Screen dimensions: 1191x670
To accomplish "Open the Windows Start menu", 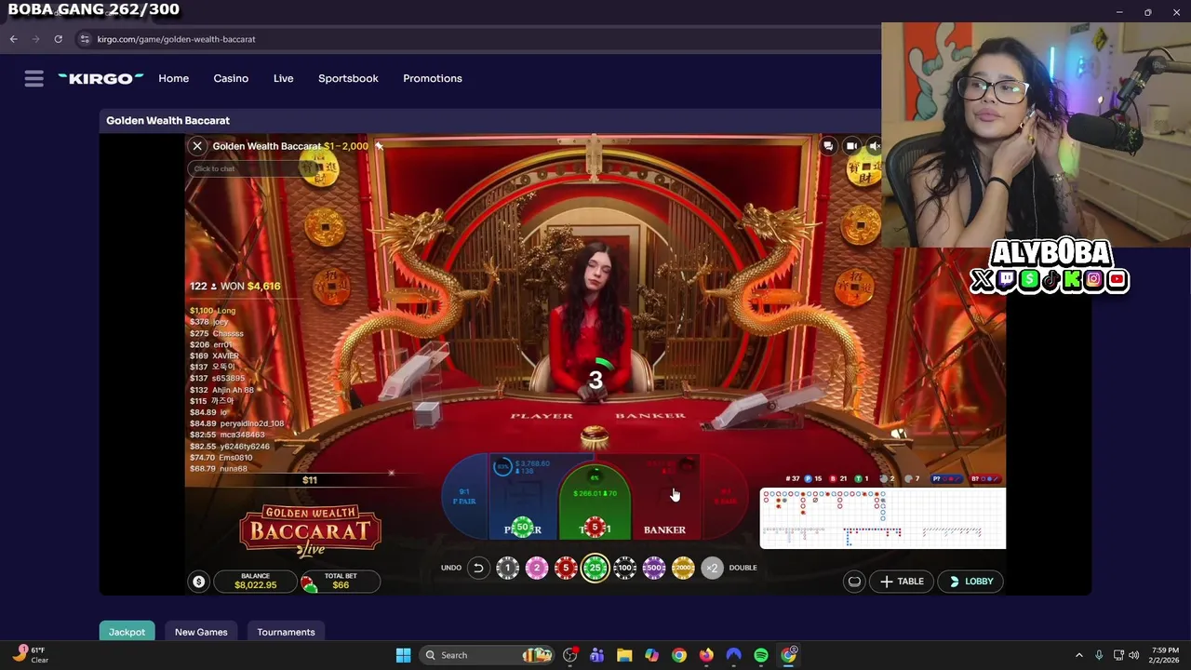I will (403, 655).
